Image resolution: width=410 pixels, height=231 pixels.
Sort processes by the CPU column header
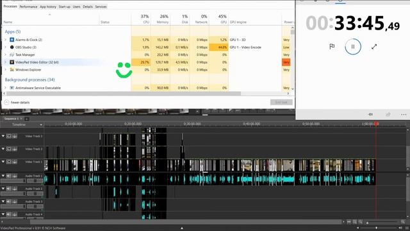[141, 19]
